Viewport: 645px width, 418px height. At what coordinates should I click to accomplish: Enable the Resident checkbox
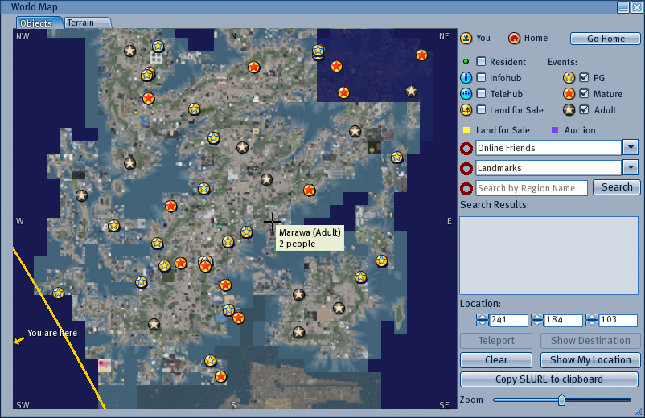[481, 62]
